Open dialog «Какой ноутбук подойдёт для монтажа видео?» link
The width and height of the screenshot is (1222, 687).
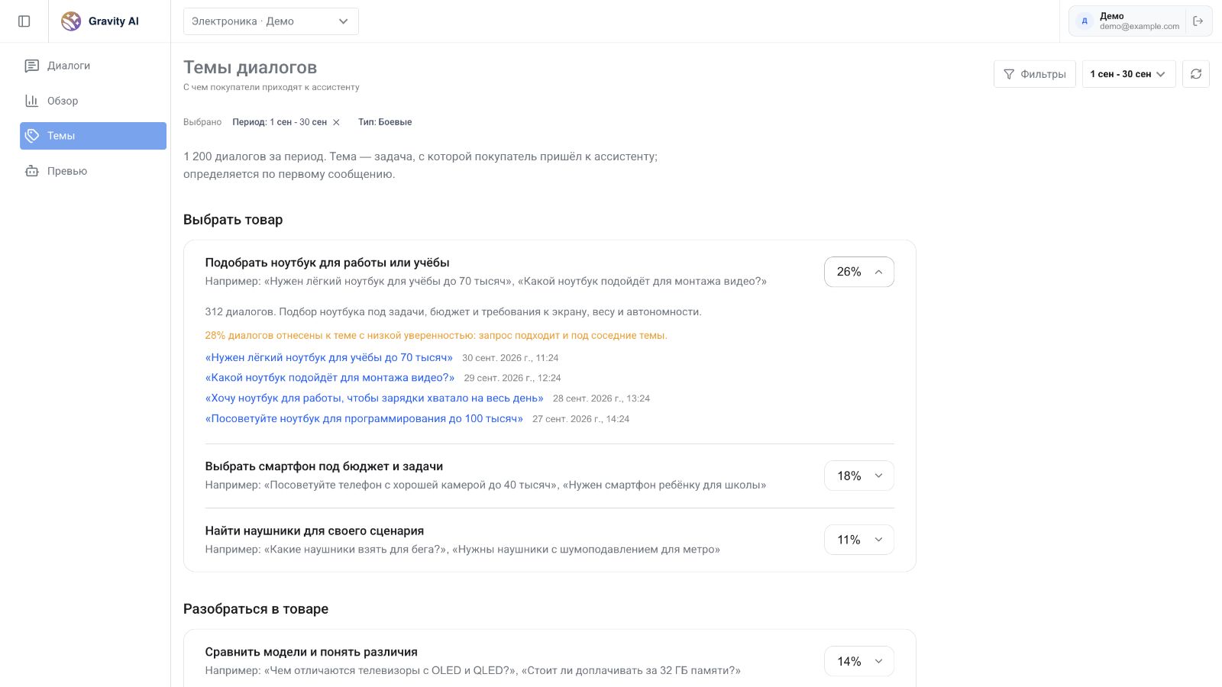click(330, 378)
